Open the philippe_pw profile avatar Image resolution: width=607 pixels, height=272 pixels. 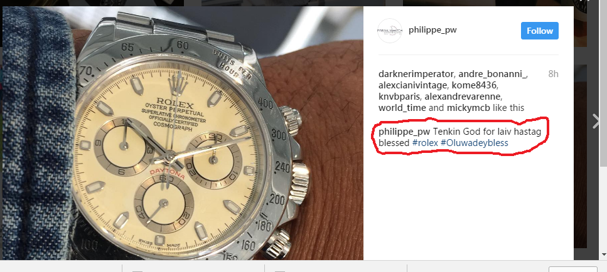(x=390, y=31)
